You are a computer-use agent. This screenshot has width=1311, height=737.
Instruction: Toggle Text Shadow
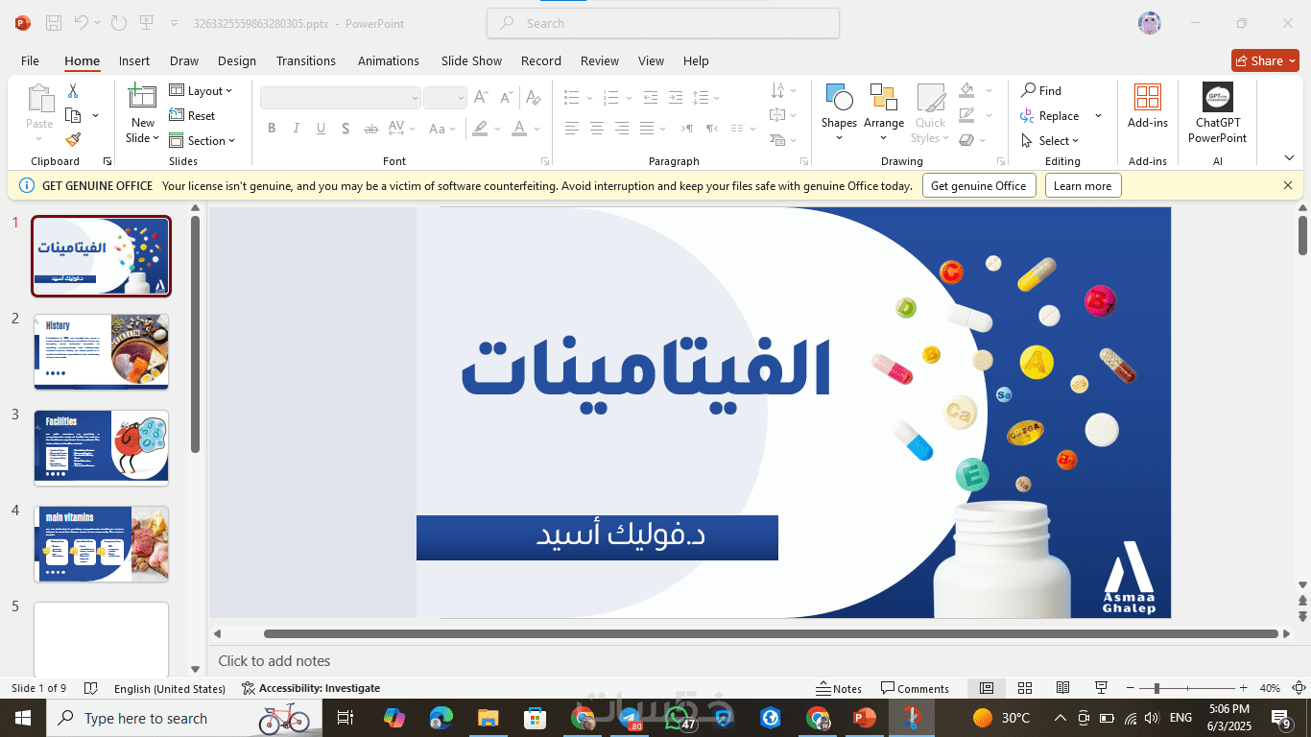[x=346, y=129]
